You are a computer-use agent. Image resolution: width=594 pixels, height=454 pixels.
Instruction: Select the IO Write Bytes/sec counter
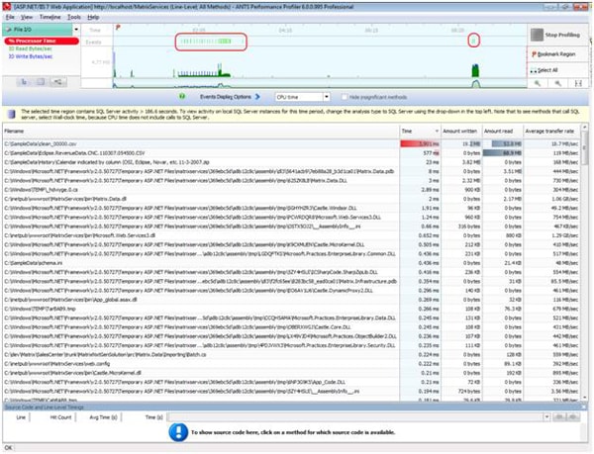(x=31, y=56)
